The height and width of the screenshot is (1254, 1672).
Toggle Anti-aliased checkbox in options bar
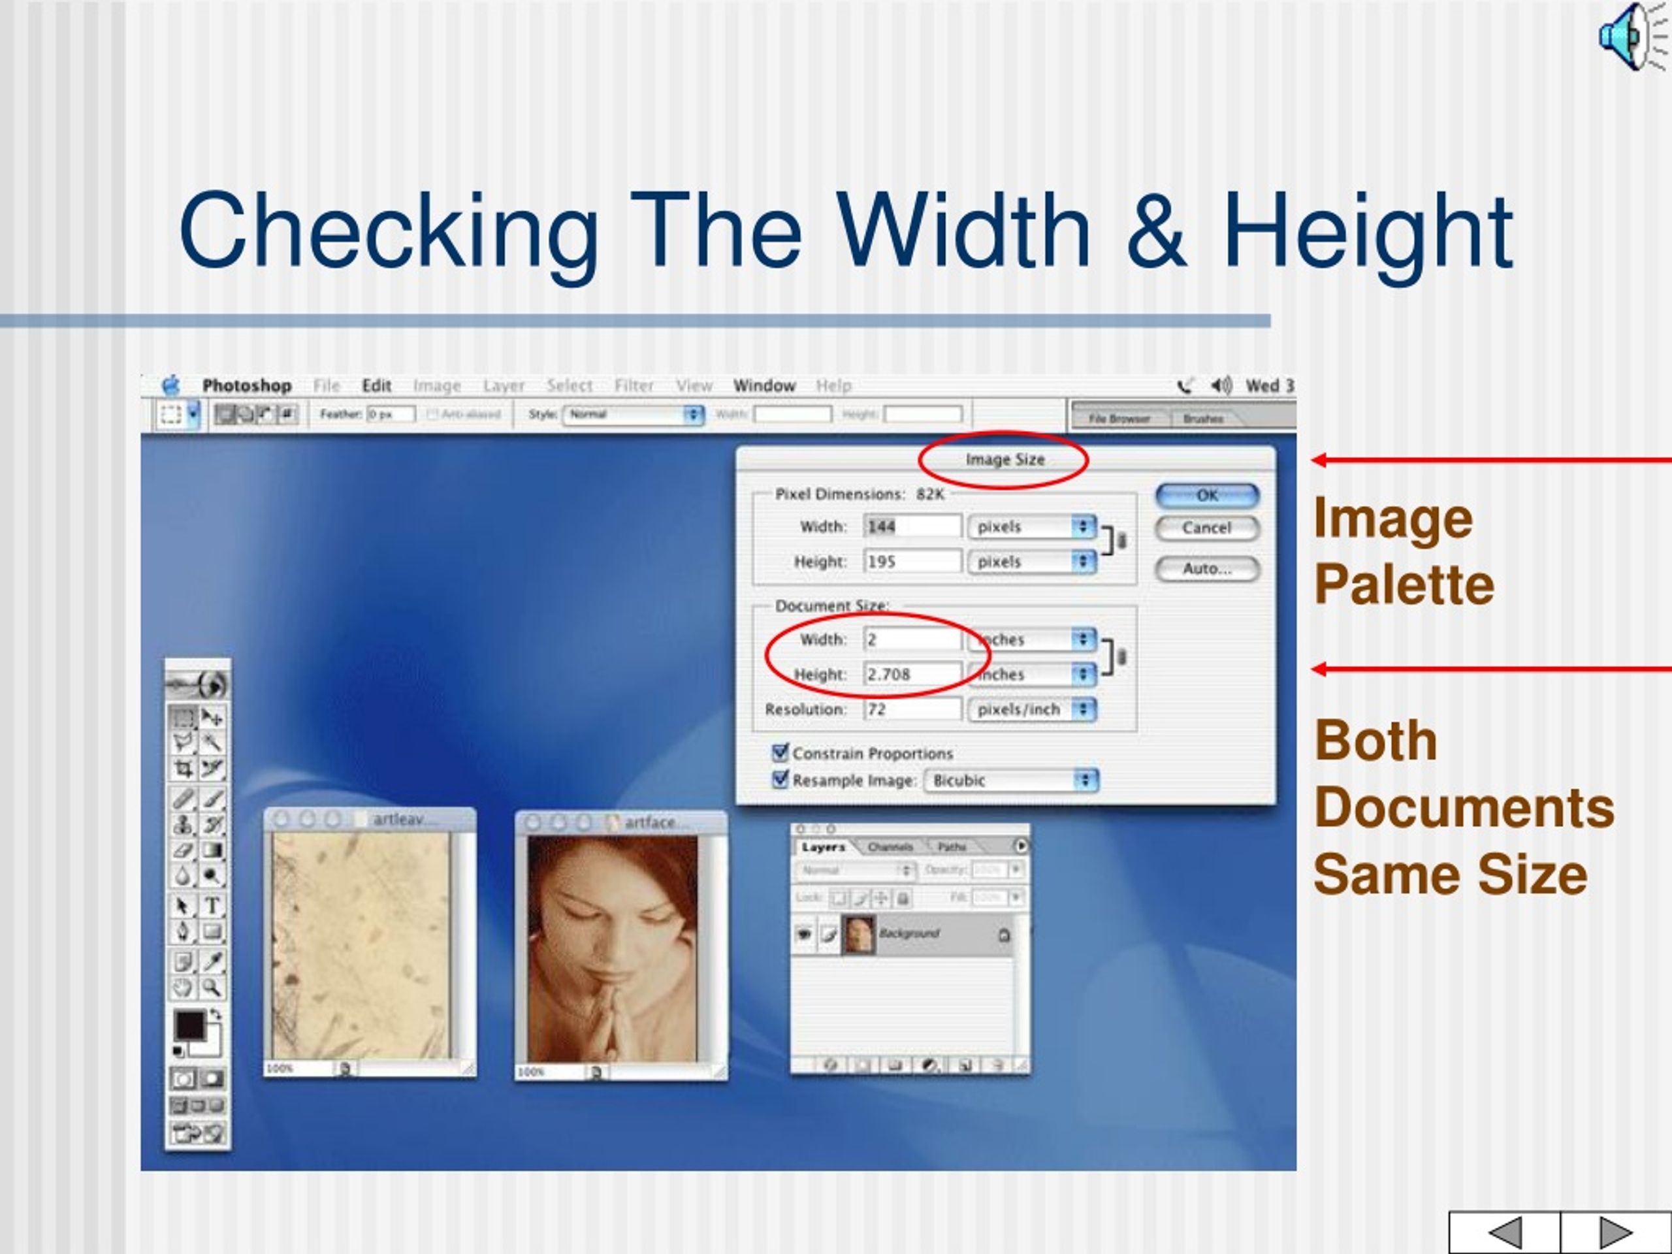click(433, 414)
